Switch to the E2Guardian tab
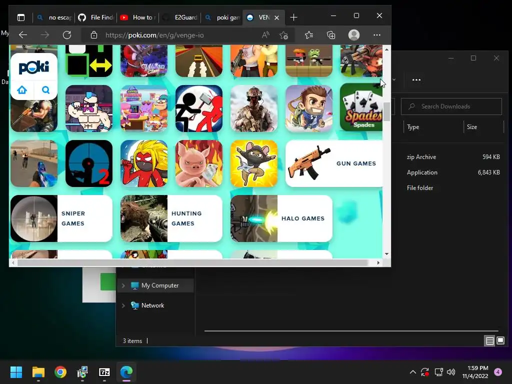512x384 pixels. tap(180, 17)
